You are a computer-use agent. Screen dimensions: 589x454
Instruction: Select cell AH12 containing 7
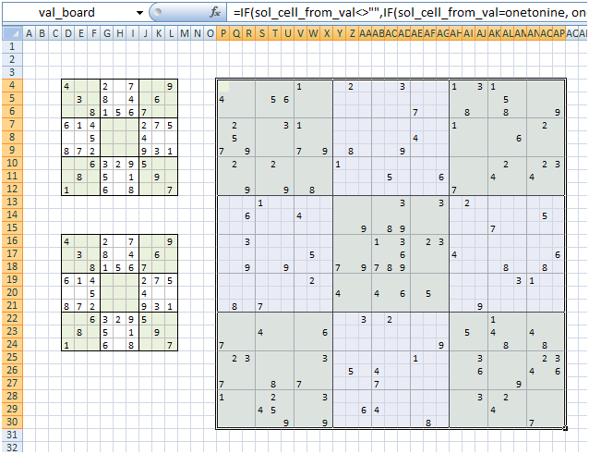pos(456,190)
